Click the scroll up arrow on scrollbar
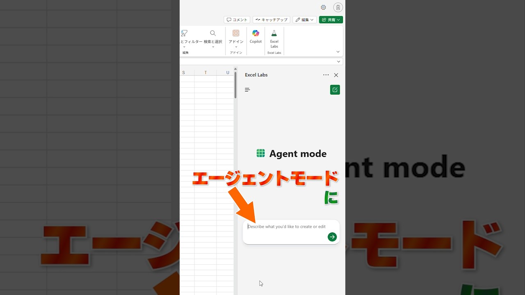This screenshot has width=525, height=295. tap(235, 69)
